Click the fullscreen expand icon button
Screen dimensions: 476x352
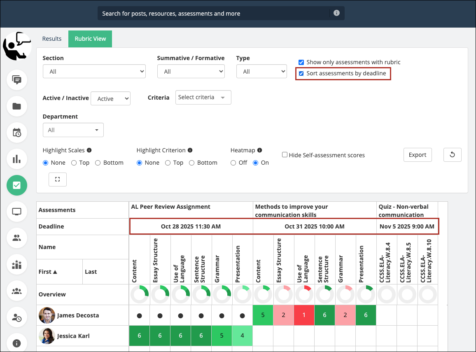point(58,179)
